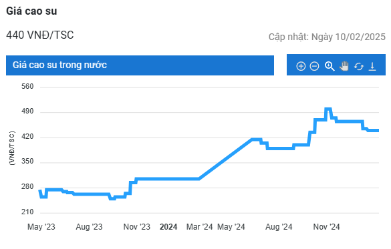Image resolution: width=391 pixels, height=249 pixels.
Task: Click the bold 2024 x-axis label
Action: point(168,227)
